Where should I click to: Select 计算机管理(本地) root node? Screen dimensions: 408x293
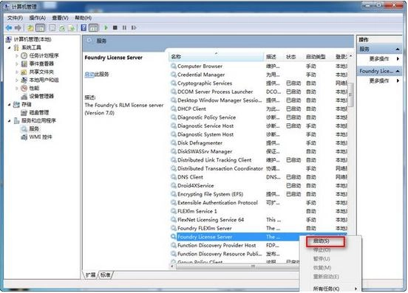coord(33,39)
